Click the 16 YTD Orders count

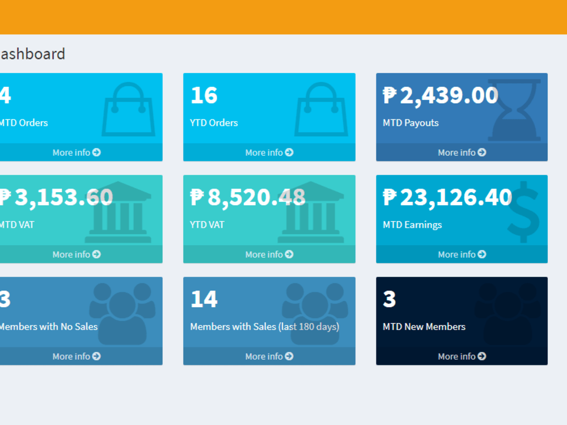click(204, 95)
